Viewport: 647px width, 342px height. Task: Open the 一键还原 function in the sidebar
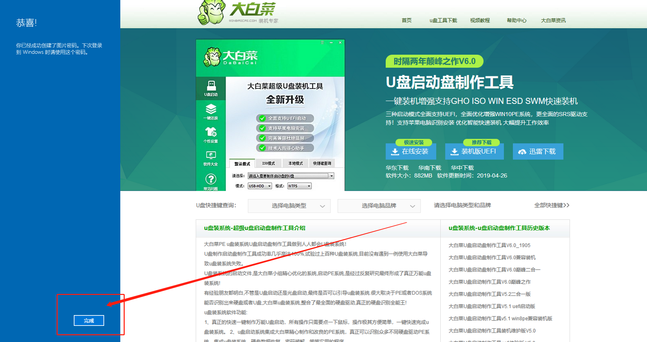tap(211, 111)
